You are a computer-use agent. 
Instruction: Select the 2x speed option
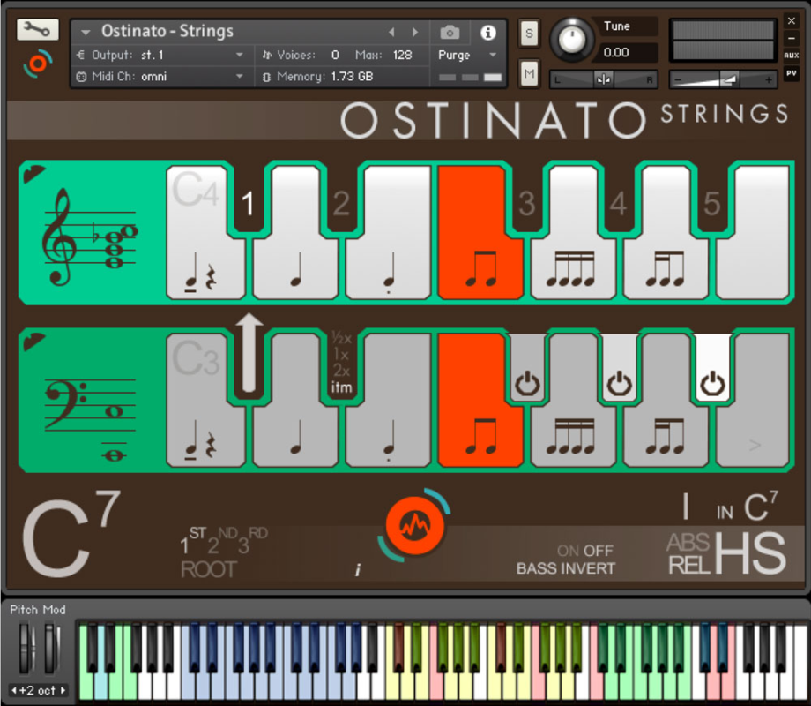pyautogui.click(x=341, y=371)
